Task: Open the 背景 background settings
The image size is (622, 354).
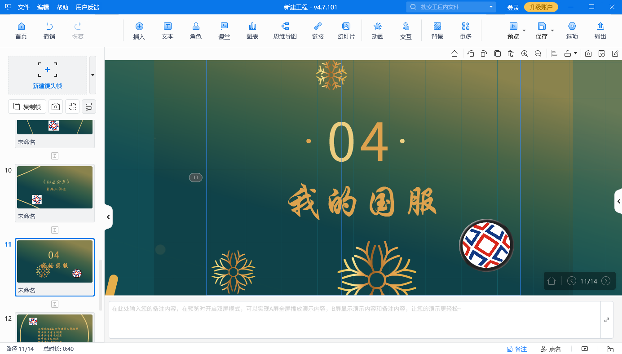Action: point(437,31)
